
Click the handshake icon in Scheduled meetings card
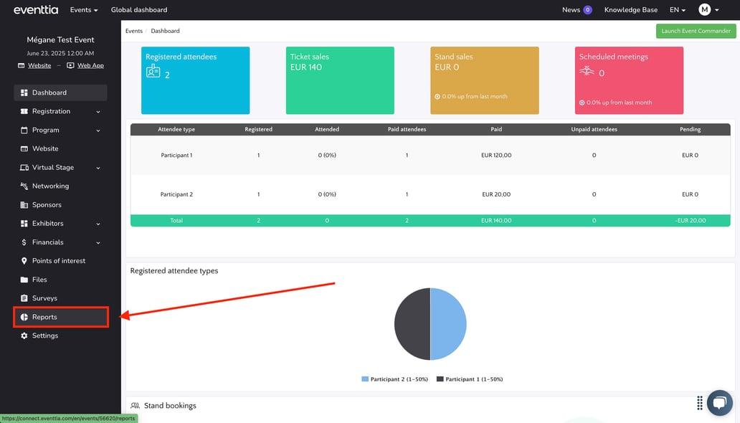click(x=587, y=71)
